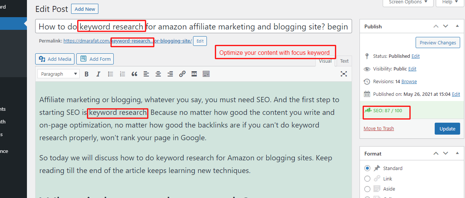
Task: Open the Paragraph format dropdown
Action: [x=59, y=74]
